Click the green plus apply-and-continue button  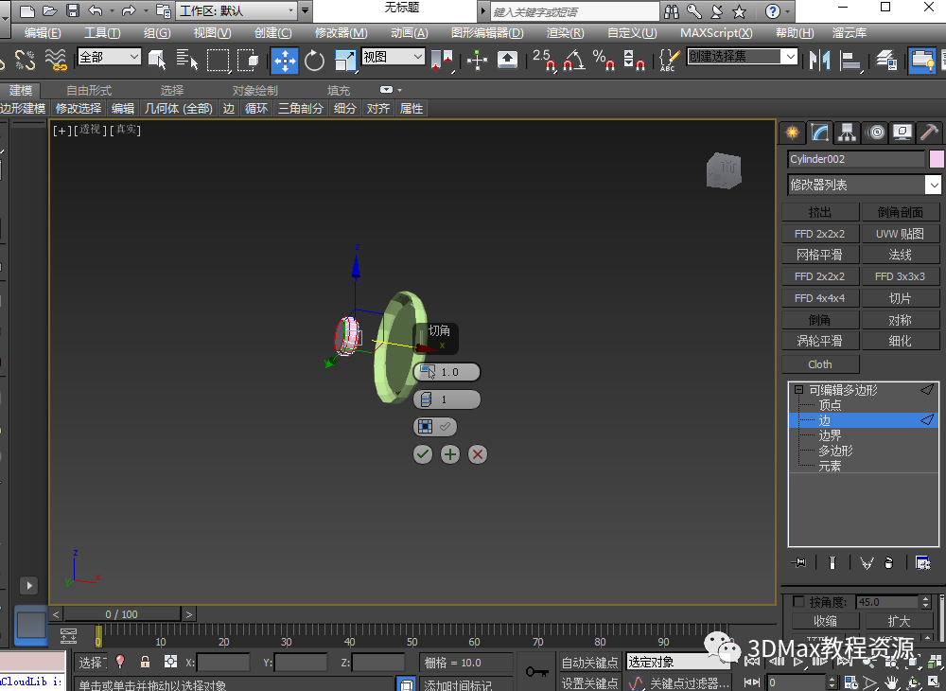pos(450,454)
